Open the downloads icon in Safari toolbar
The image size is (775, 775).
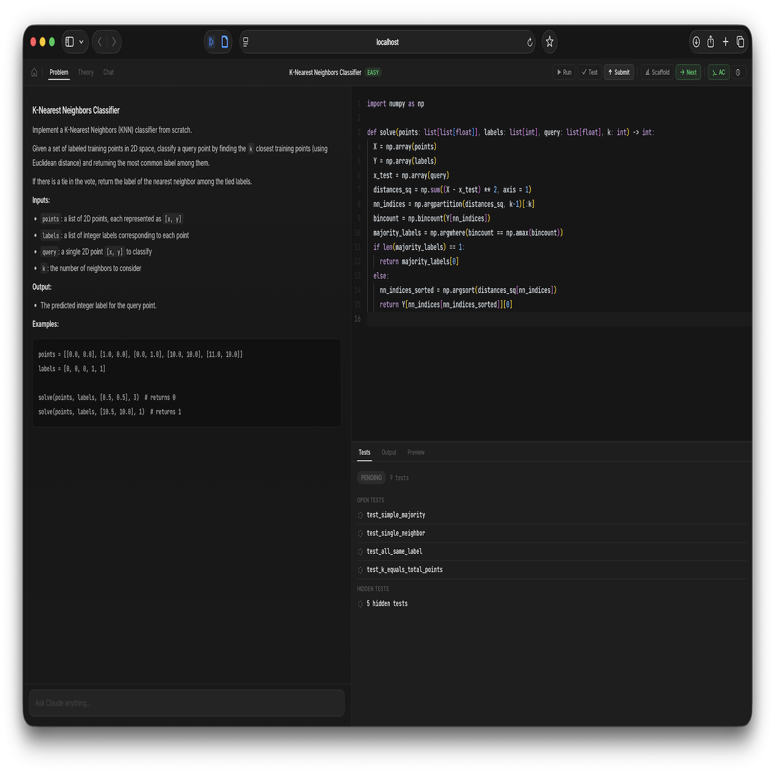696,42
